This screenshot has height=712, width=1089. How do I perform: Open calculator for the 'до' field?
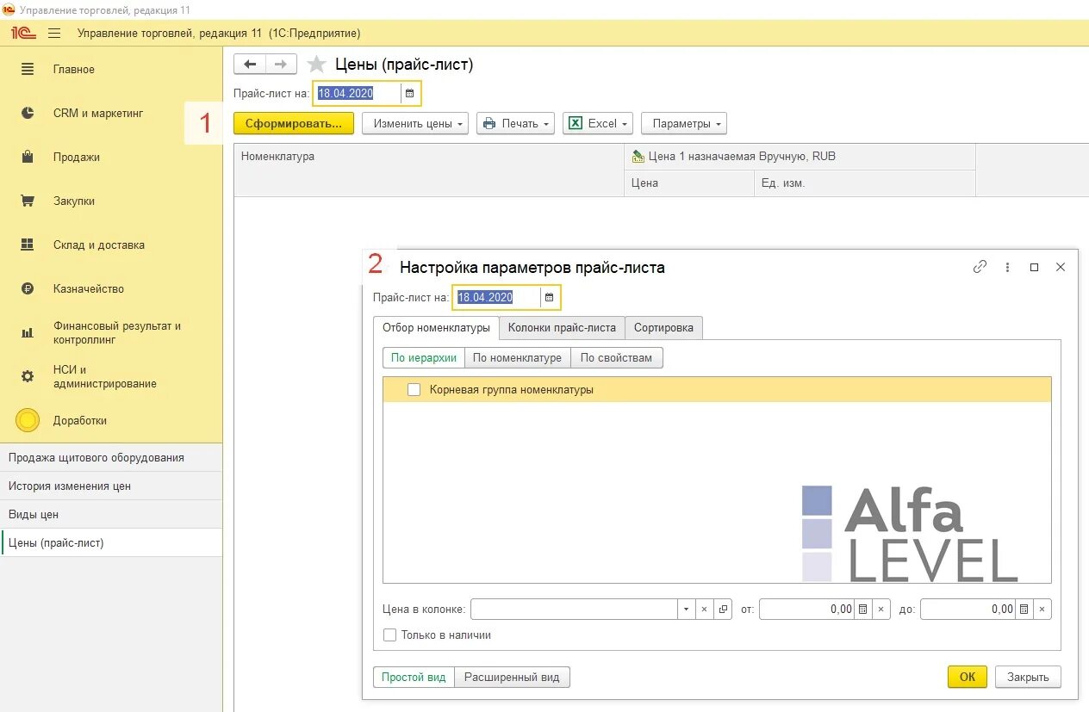1024,609
